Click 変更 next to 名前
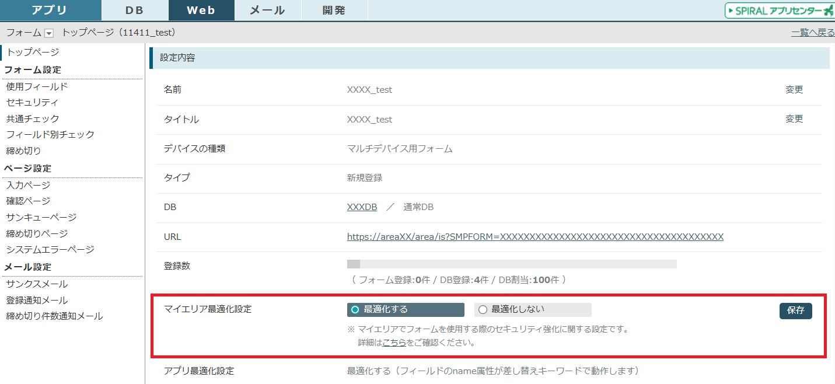Image resolution: width=835 pixels, height=384 pixels. pos(794,90)
